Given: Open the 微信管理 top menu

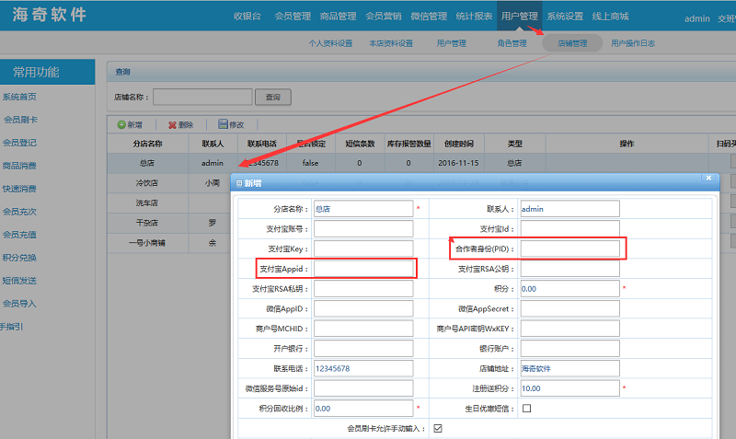Looking at the screenshot, I should 429,16.
